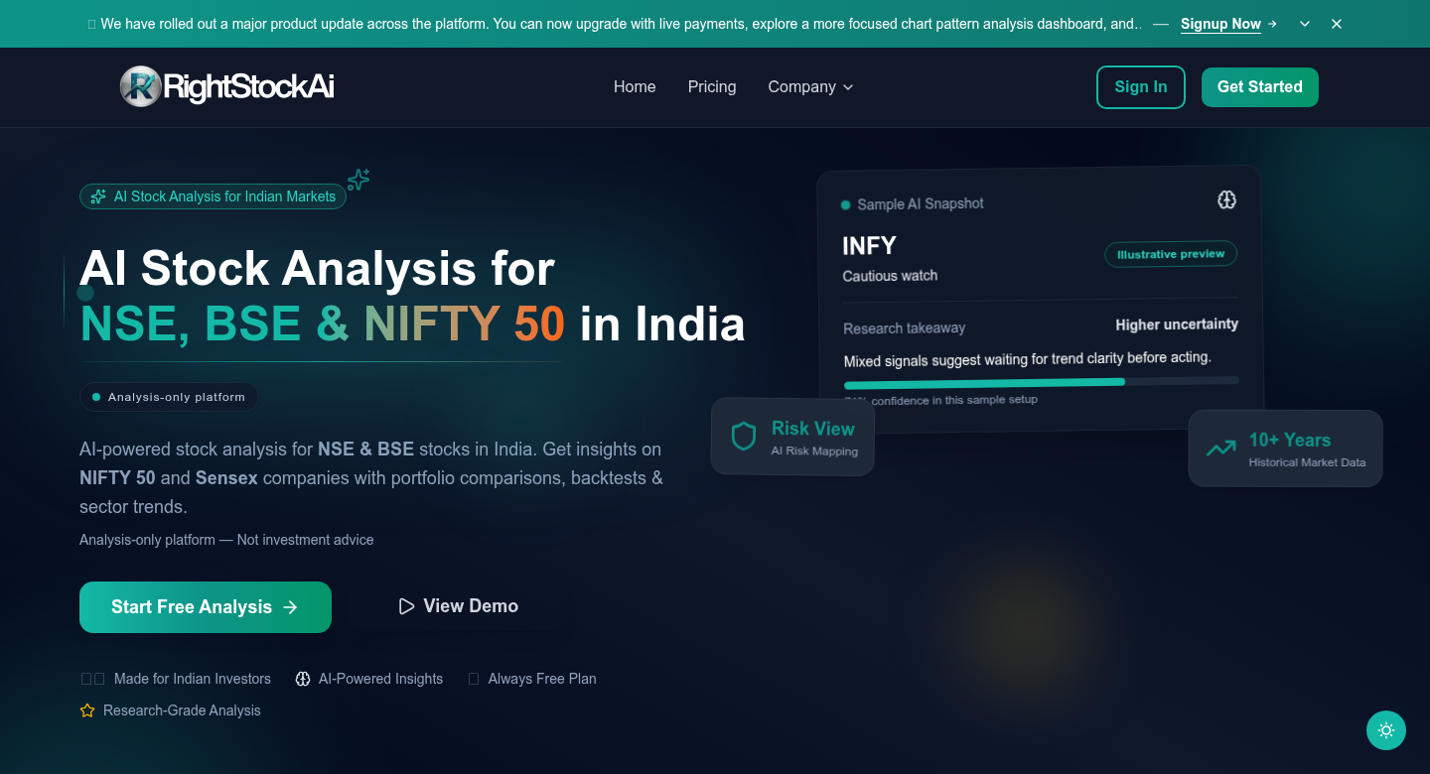
Task: Click Start Free Analysis button
Action: tap(206, 607)
